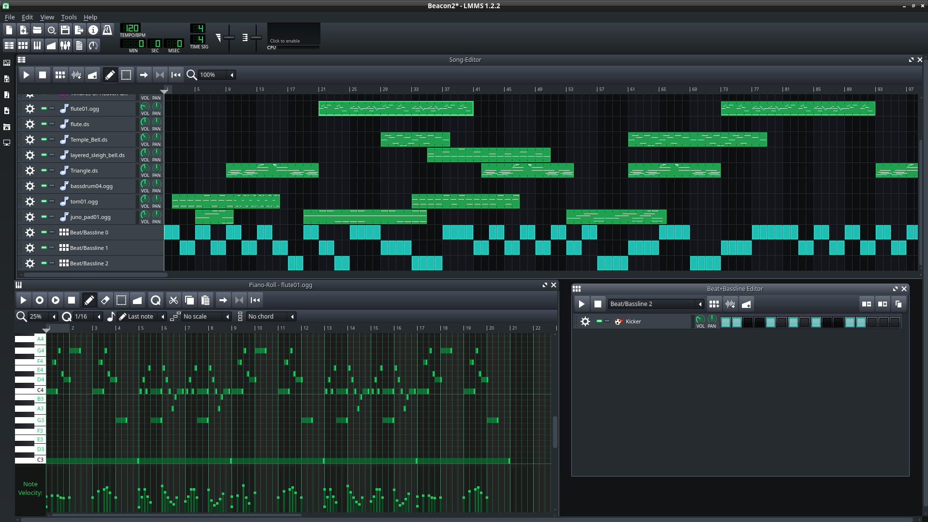Show the controller rack
The height and width of the screenshot is (522, 928).
[93, 45]
